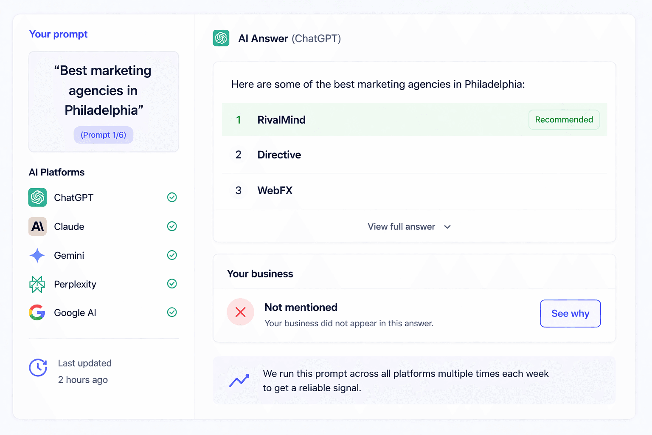Toggle the Gemini platform checkmark
The width and height of the screenshot is (652, 435).
pyautogui.click(x=172, y=255)
